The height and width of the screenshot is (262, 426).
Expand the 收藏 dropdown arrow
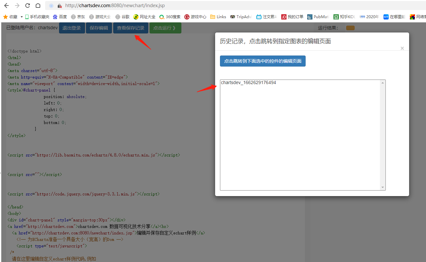tap(22, 17)
